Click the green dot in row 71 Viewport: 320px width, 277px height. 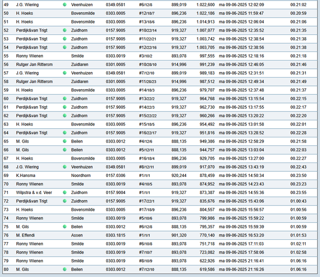click(x=64, y=193)
